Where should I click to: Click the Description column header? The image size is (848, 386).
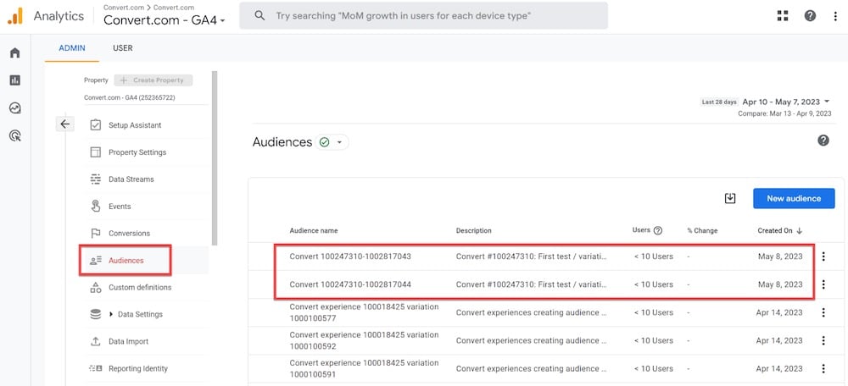pyautogui.click(x=474, y=230)
